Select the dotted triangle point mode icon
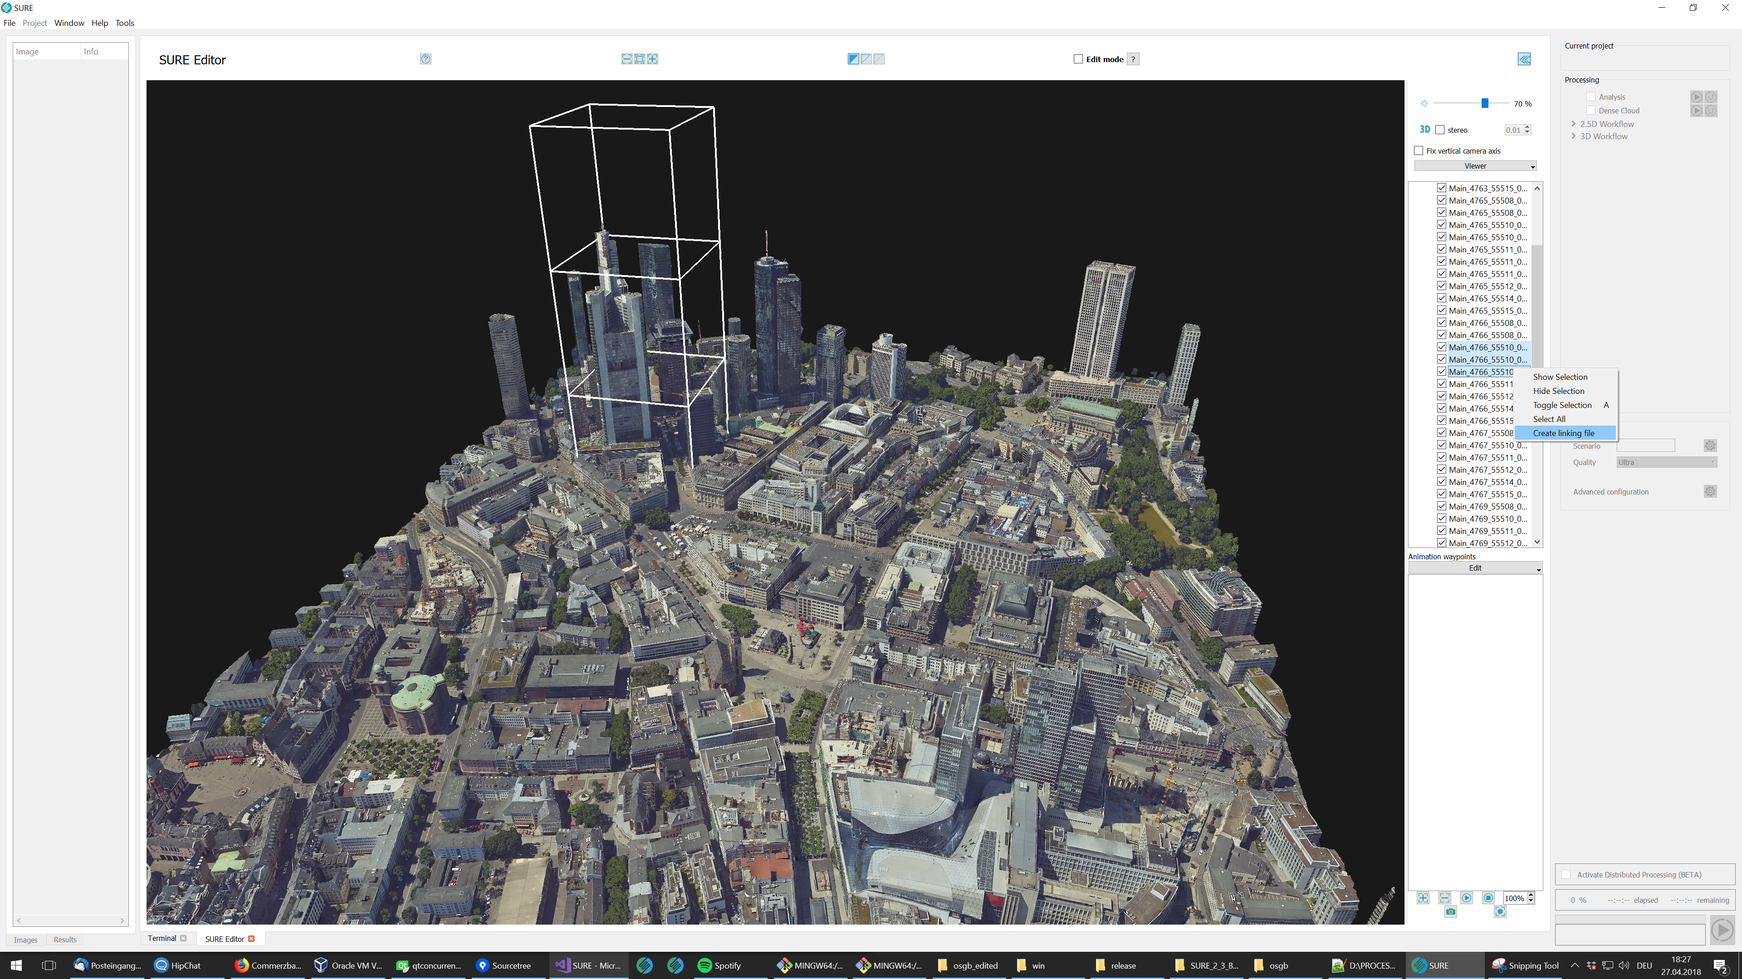The width and height of the screenshot is (1742, 979). point(879,59)
